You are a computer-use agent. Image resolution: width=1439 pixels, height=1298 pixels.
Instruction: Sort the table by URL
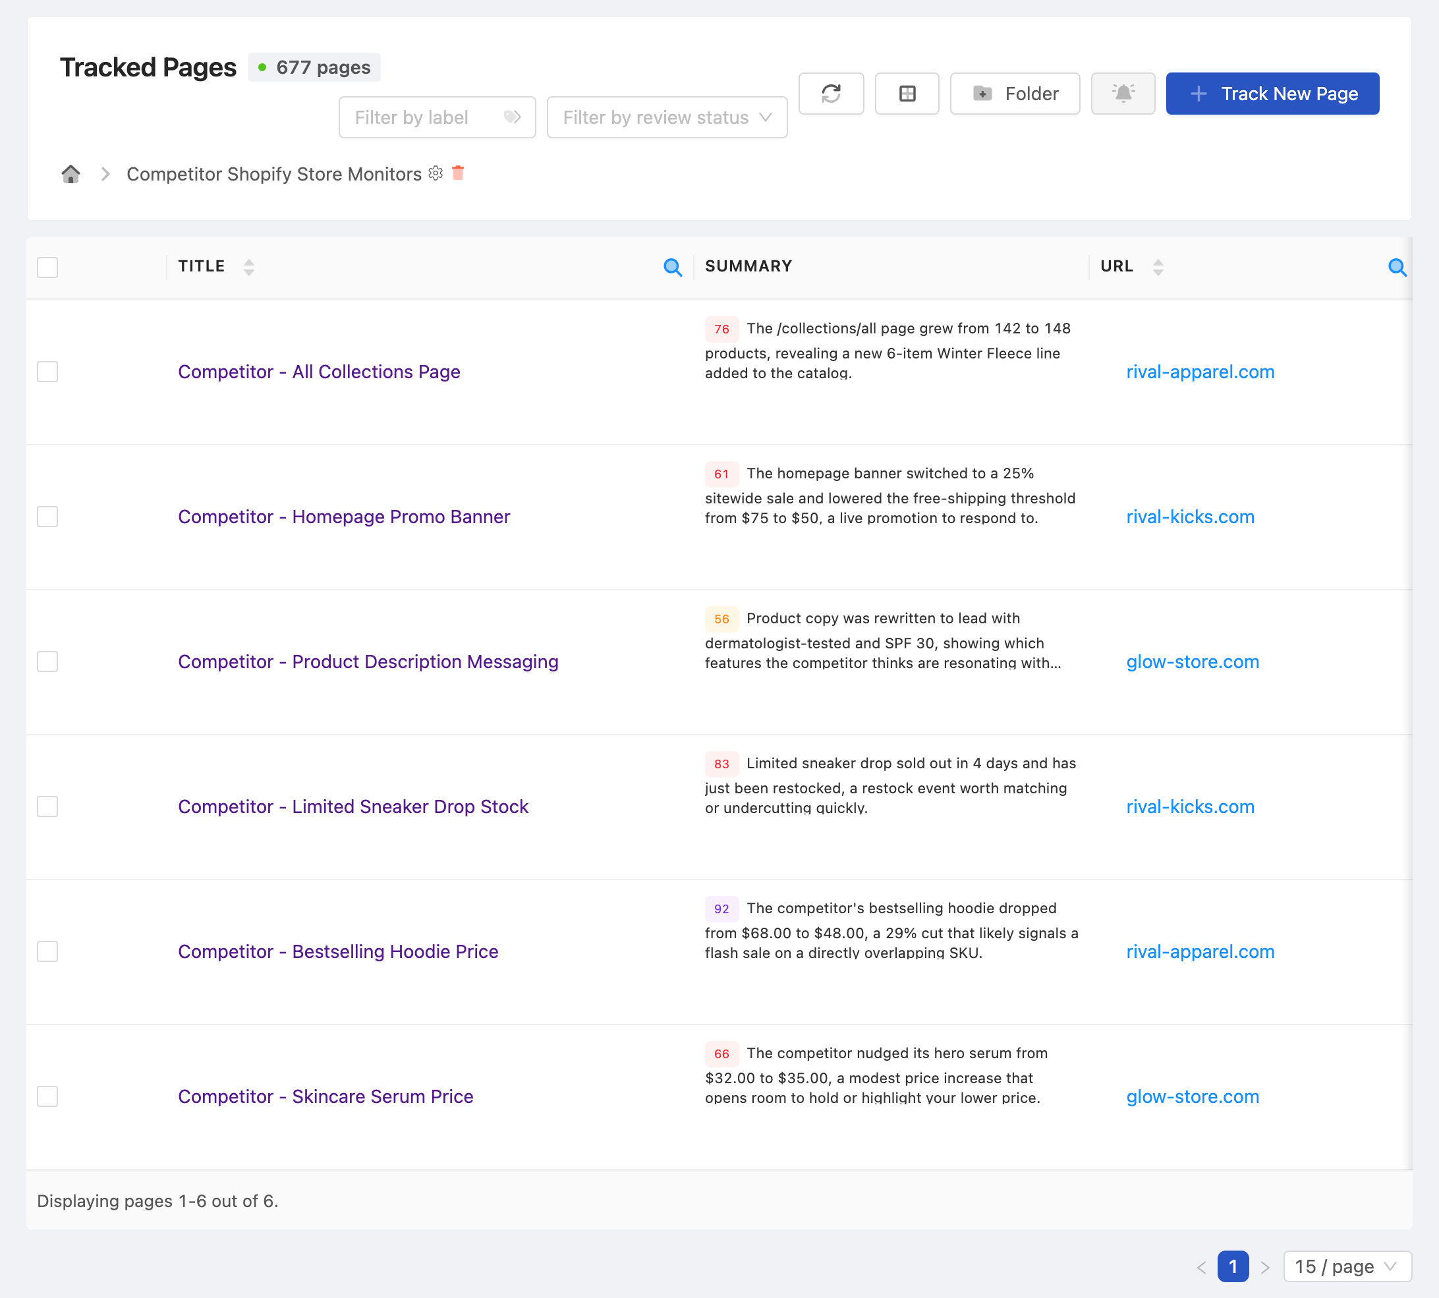coord(1158,268)
